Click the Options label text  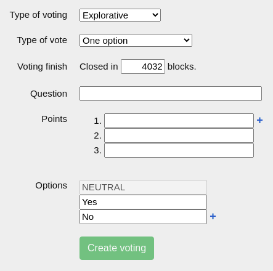51,185
